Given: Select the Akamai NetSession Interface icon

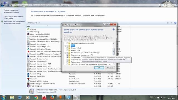Looking at the screenshot, I should click(x=28, y=37).
